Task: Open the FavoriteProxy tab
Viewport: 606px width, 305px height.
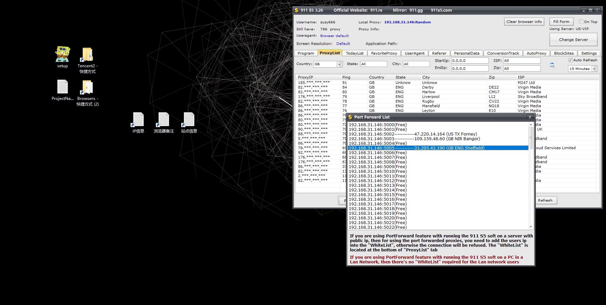Action: point(384,53)
